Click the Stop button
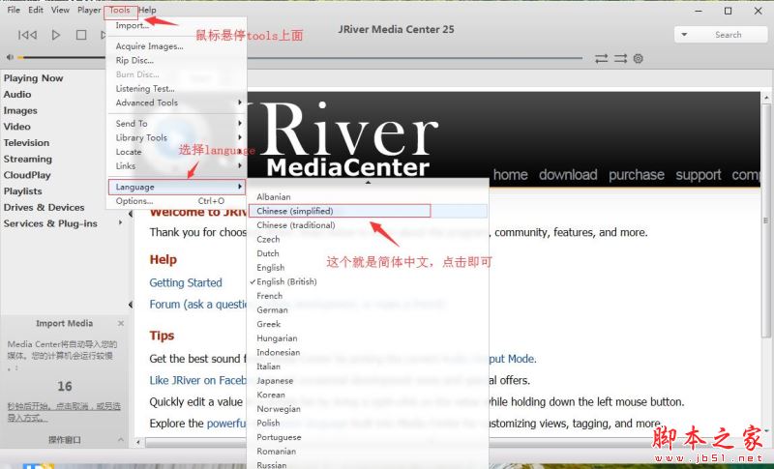The image size is (774, 469). [x=81, y=35]
